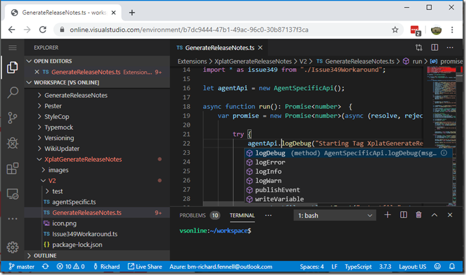Open the hamburger application menu
This screenshot has height=275, width=466.
(13, 48)
